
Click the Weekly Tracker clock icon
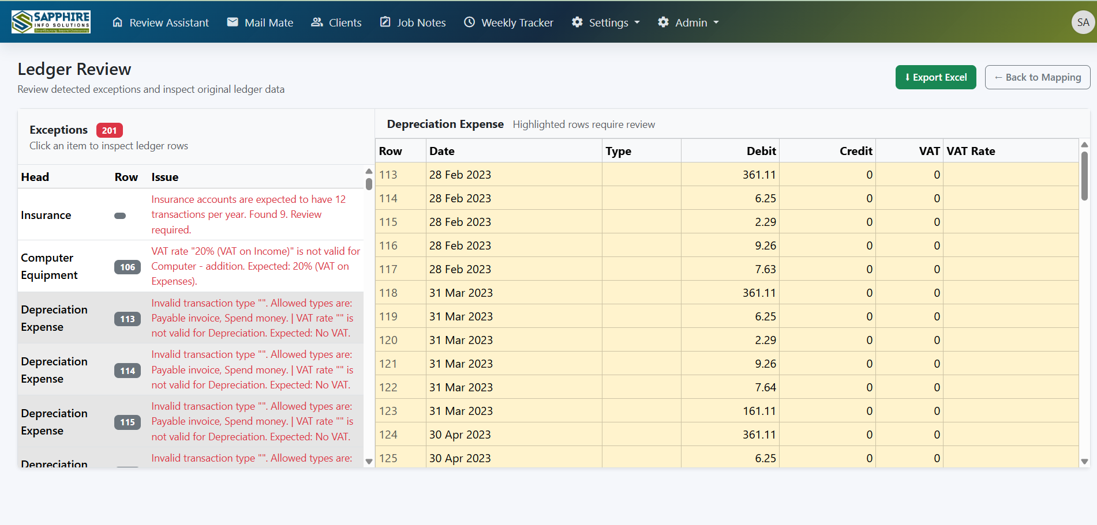[x=470, y=22]
